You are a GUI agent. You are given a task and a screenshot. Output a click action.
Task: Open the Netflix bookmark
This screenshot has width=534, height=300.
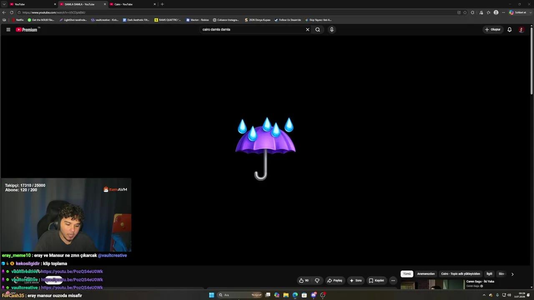pyautogui.click(x=18, y=20)
